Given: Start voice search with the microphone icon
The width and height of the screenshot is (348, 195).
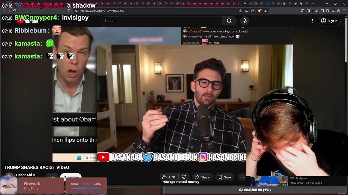Looking at the screenshot, I should coord(244,21).
